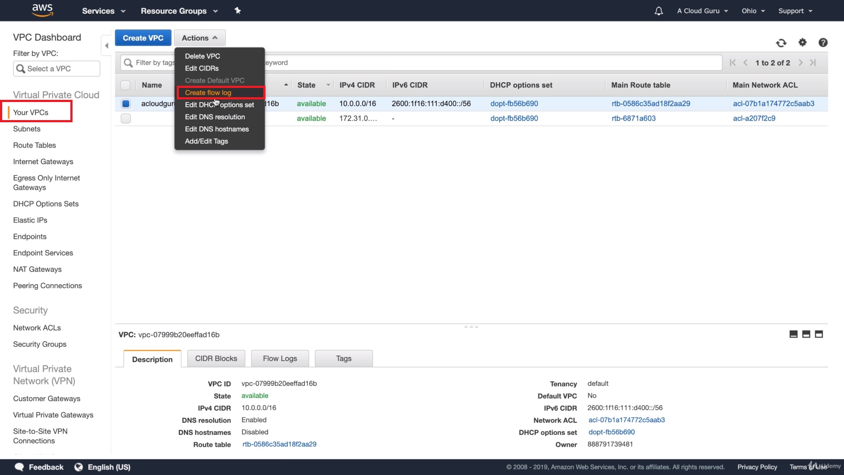Image resolution: width=844 pixels, height=475 pixels.
Task: Click the refresh icon above table
Action: (781, 43)
